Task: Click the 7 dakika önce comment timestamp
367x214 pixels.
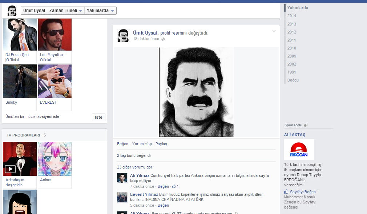Action: (142, 187)
